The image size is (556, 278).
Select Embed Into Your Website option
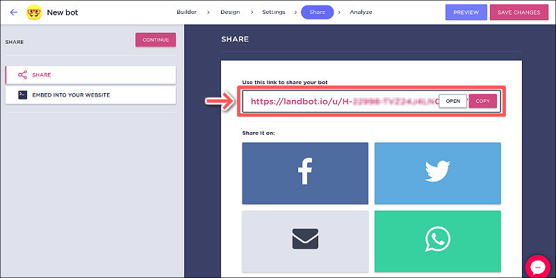click(91, 95)
